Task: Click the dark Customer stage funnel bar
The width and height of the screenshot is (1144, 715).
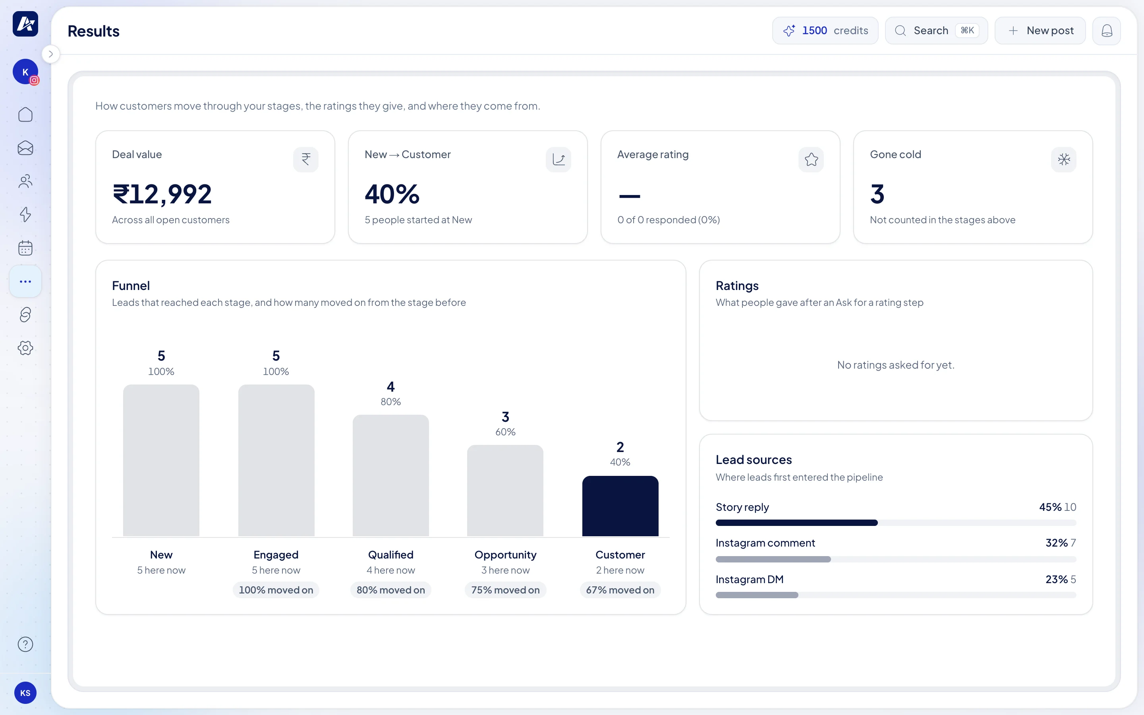Action: point(620,506)
